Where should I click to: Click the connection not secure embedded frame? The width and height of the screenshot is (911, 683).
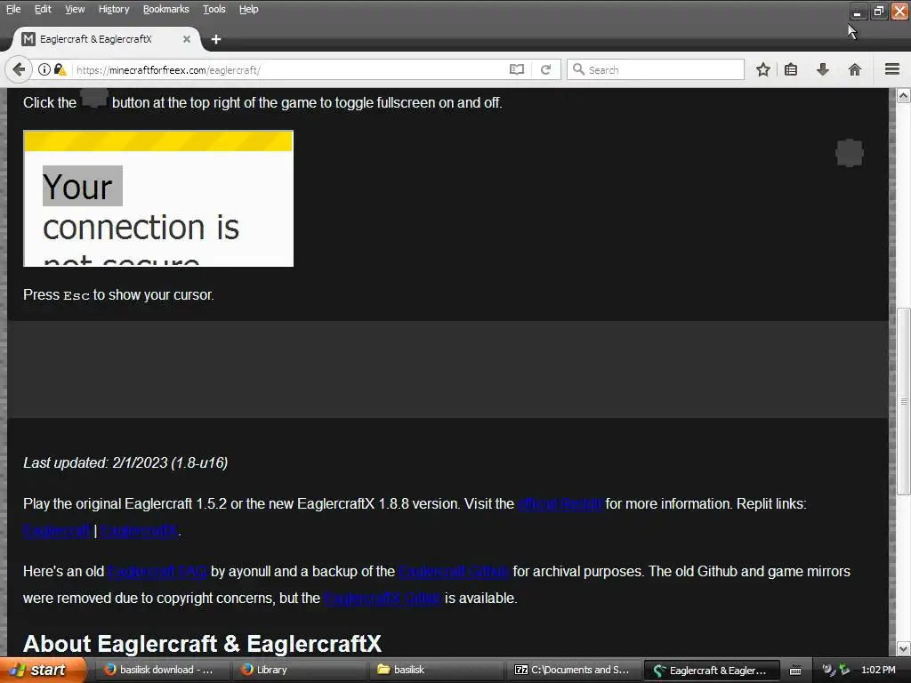coord(158,198)
